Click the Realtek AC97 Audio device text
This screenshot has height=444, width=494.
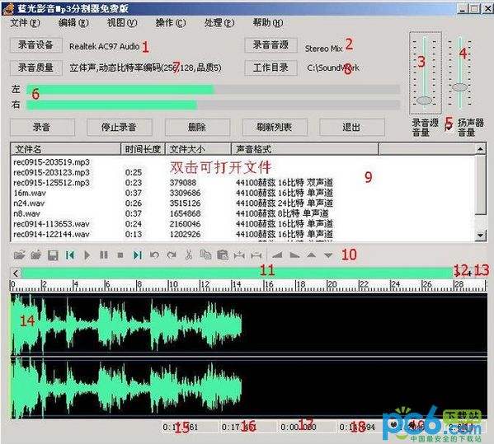(x=104, y=47)
